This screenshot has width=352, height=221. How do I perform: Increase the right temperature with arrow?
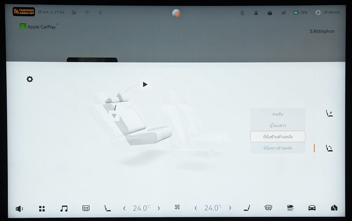230,208
